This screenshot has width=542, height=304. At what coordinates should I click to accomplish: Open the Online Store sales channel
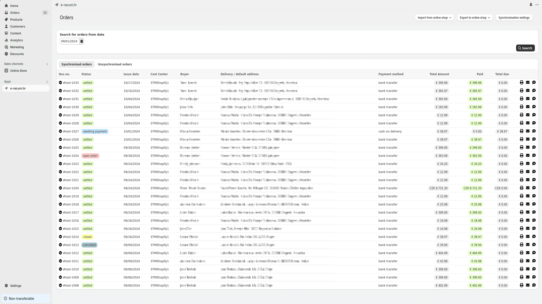click(18, 71)
